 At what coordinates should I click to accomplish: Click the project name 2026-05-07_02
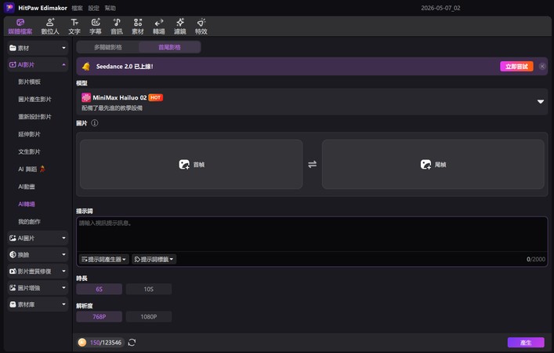(x=440, y=8)
